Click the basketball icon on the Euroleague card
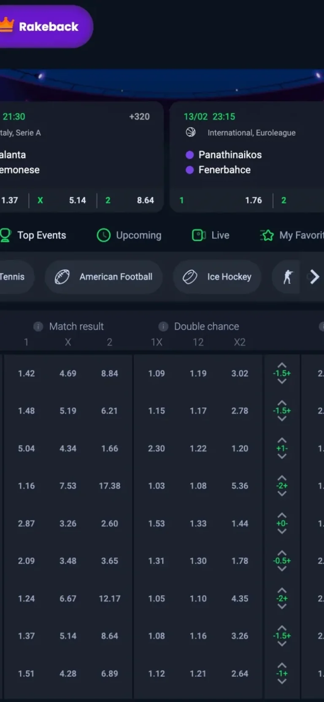324x702 pixels. point(191,133)
